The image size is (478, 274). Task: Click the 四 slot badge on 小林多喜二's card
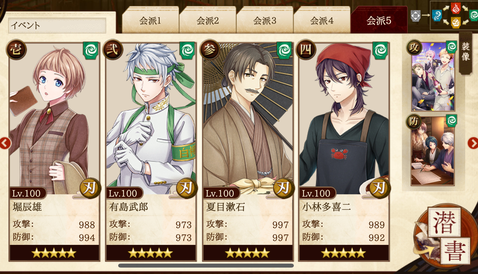(x=306, y=49)
